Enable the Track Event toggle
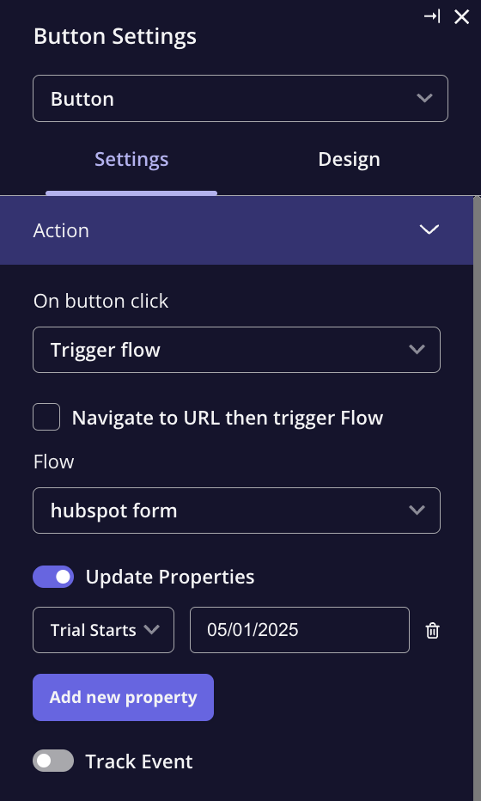Image resolution: width=481 pixels, height=801 pixels. 53,761
